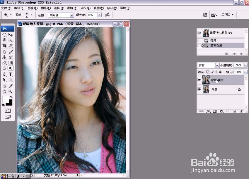Select the Path Selection tool

tap(4, 80)
